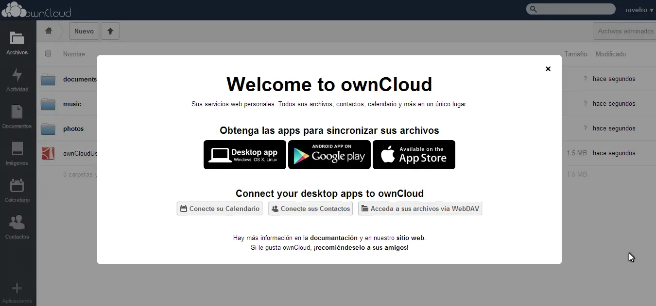Open the Archivos files section in sidebar
Image resolution: width=656 pixels, height=306 pixels.
pyautogui.click(x=17, y=43)
